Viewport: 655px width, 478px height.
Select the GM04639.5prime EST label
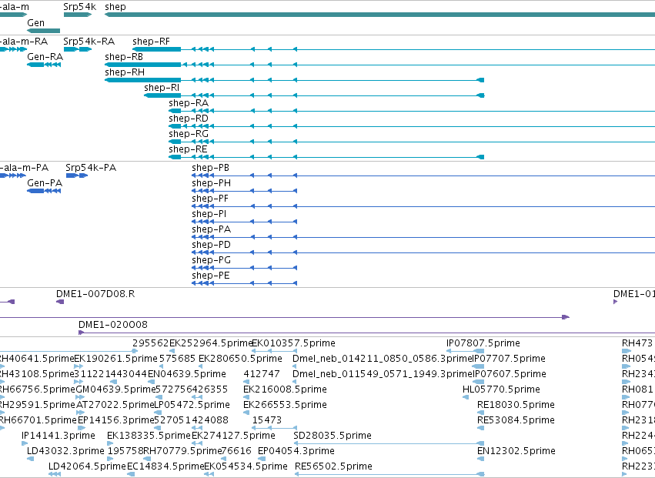115,389
